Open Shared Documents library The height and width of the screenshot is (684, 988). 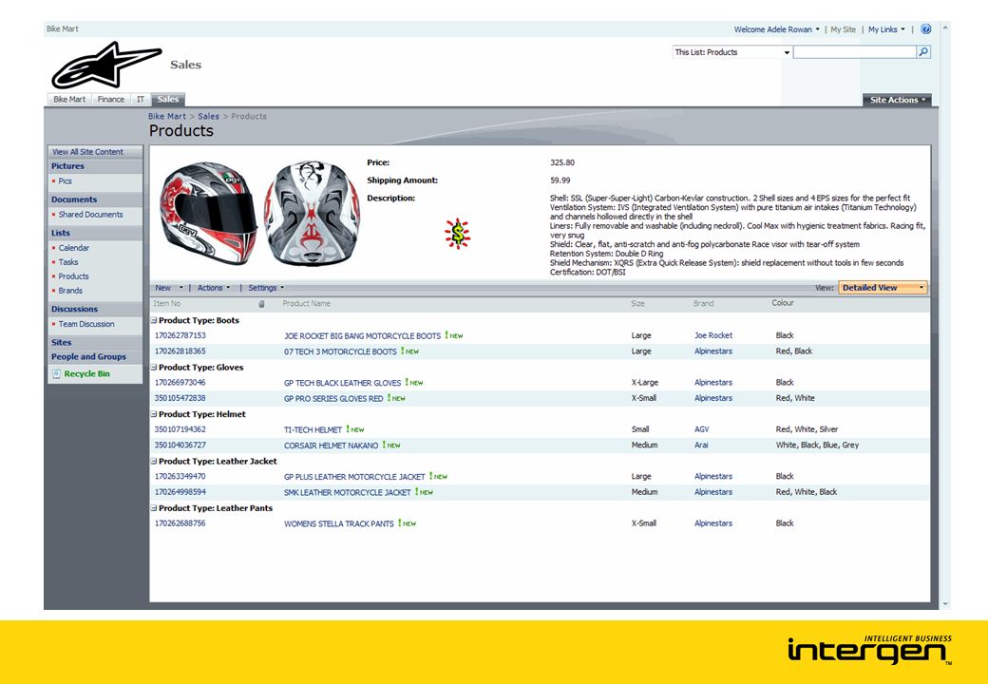(91, 214)
